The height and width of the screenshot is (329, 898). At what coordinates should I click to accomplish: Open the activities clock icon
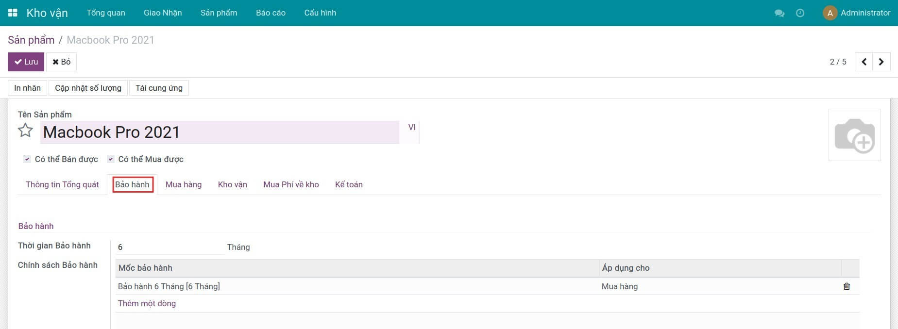coord(800,13)
